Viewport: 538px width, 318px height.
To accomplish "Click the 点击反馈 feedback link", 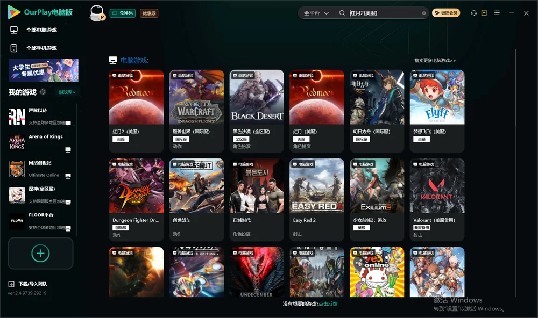I will click(328, 304).
